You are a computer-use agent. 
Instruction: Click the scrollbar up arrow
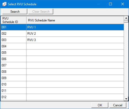[126, 18]
